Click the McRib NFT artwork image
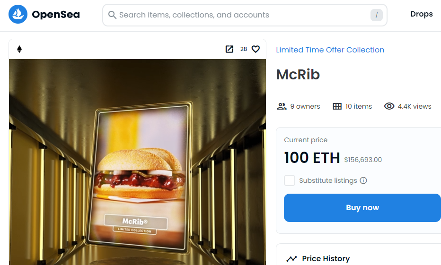Viewport: 441px width, 265px height. coord(137,162)
